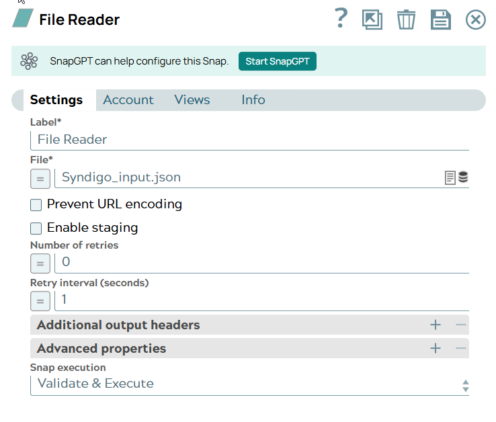496x422 pixels.
Task: Add row to Advanced properties
Action: (436, 348)
